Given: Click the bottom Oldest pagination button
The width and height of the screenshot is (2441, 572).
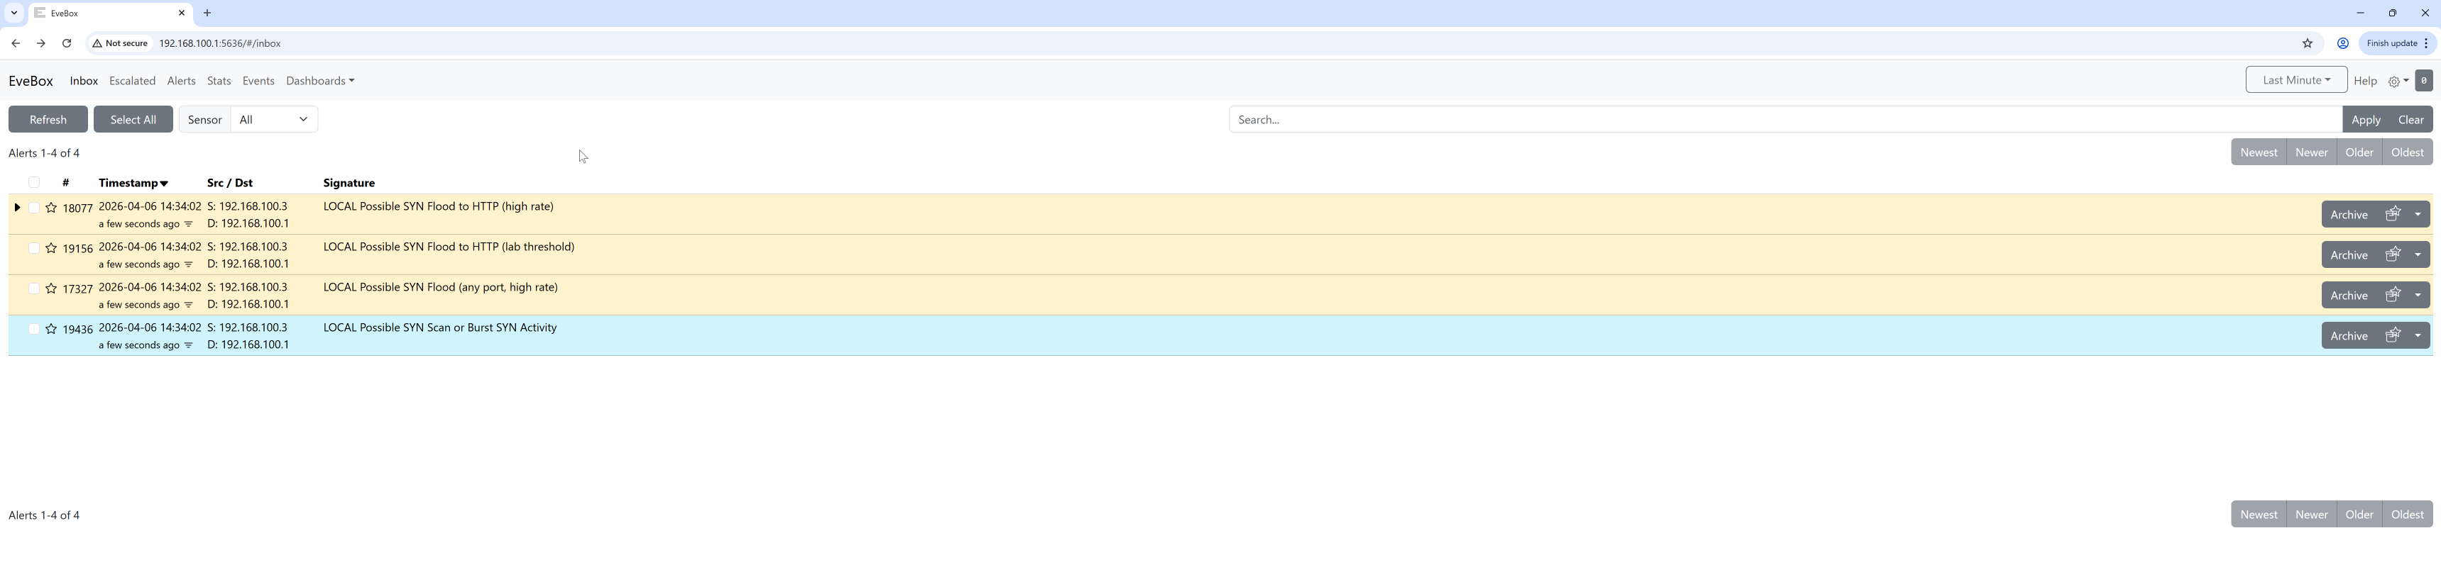Looking at the screenshot, I should pos(2407,514).
